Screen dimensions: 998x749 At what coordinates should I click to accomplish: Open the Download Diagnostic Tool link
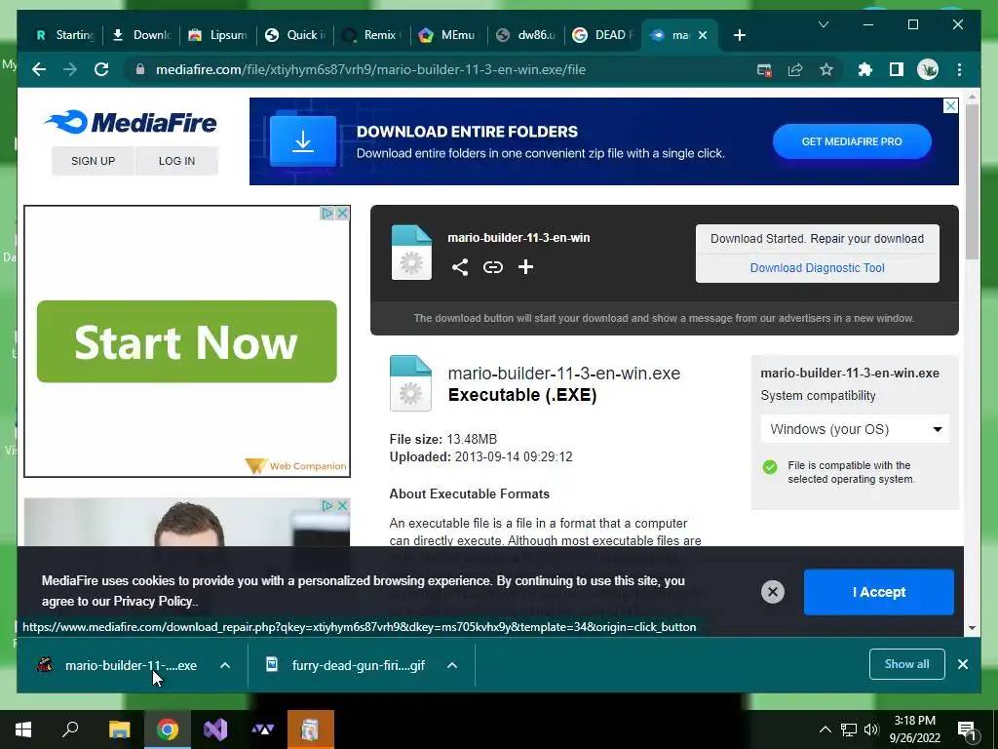click(818, 268)
